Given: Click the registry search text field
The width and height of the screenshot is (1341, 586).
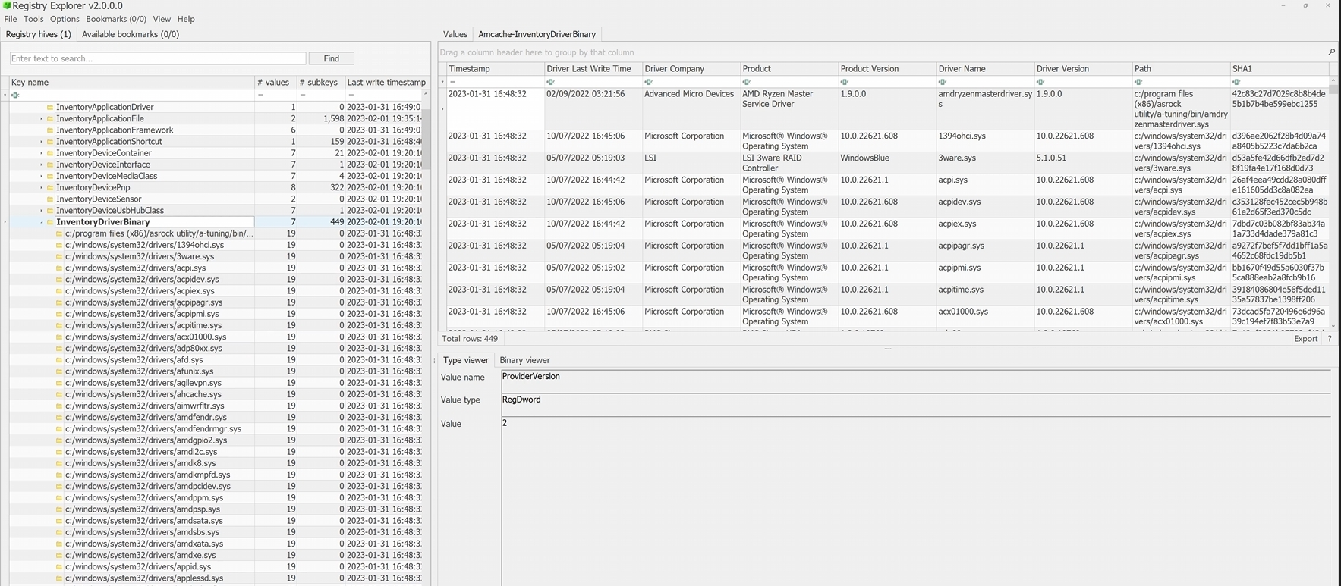Looking at the screenshot, I should (158, 58).
